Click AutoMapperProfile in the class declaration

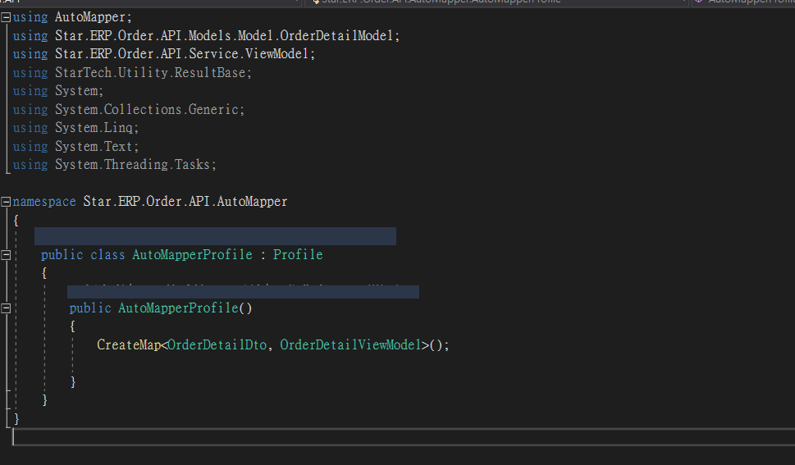[x=192, y=255]
